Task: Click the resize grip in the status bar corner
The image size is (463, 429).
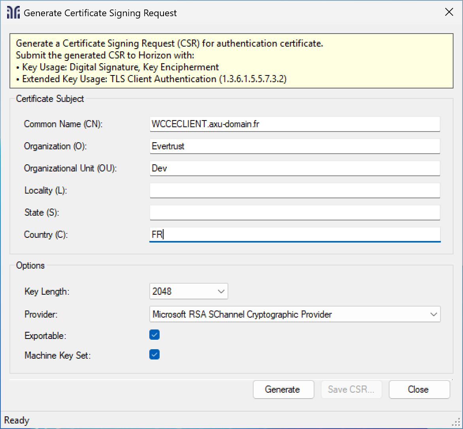Action: tap(456, 421)
